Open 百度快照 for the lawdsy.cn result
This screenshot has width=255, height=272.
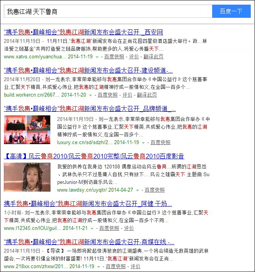click(155, 190)
